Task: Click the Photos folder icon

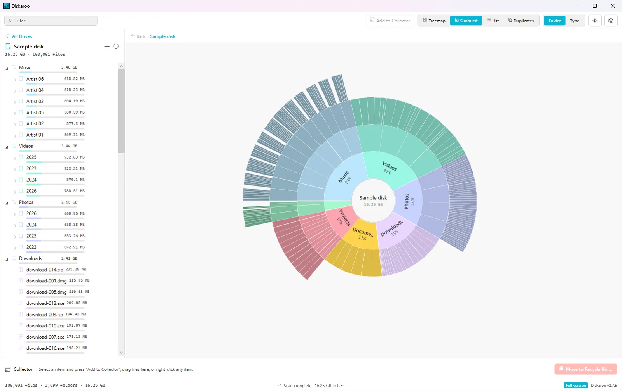Action: click(x=14, y=202)
